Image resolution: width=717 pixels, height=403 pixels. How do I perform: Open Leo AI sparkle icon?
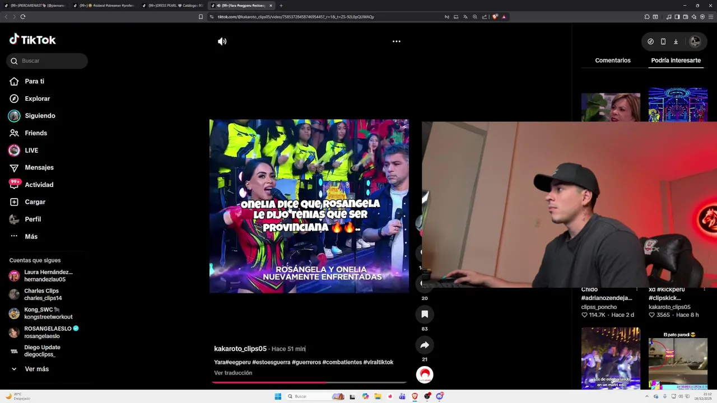pos(693,17)
